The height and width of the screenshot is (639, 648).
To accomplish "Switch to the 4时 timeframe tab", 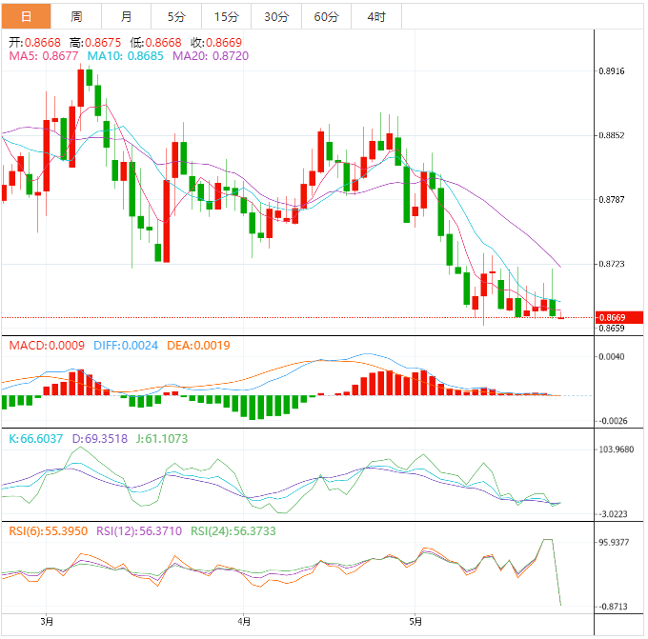I will [375, 16].
